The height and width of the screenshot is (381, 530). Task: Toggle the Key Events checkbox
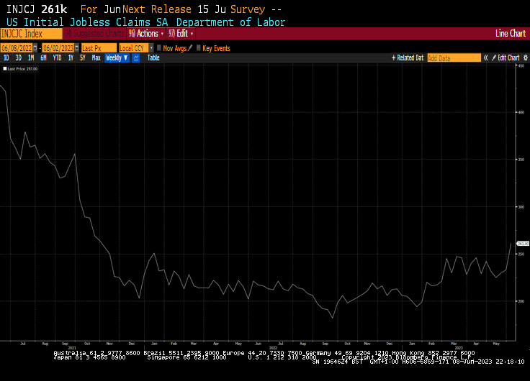coord(199,48)
